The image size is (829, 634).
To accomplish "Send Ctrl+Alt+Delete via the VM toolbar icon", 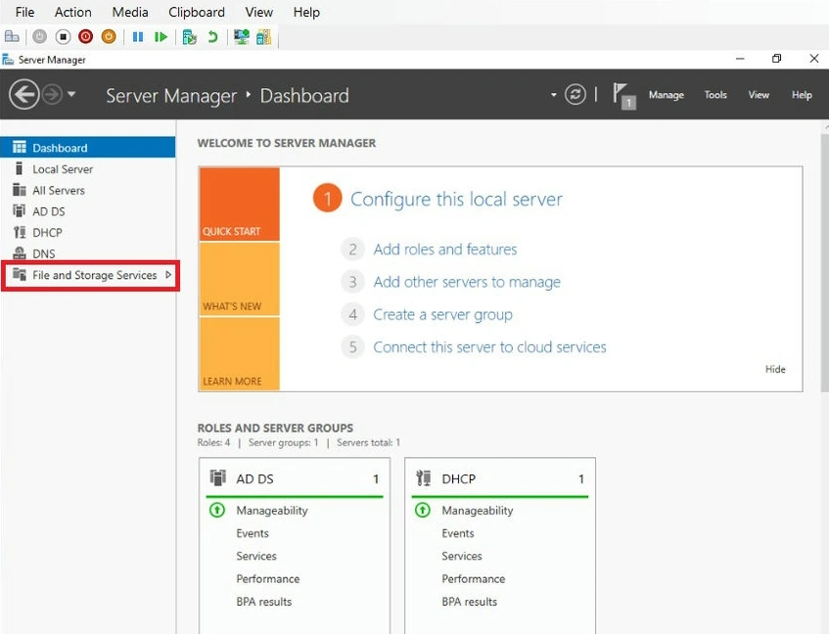I will tap(12, 36).
